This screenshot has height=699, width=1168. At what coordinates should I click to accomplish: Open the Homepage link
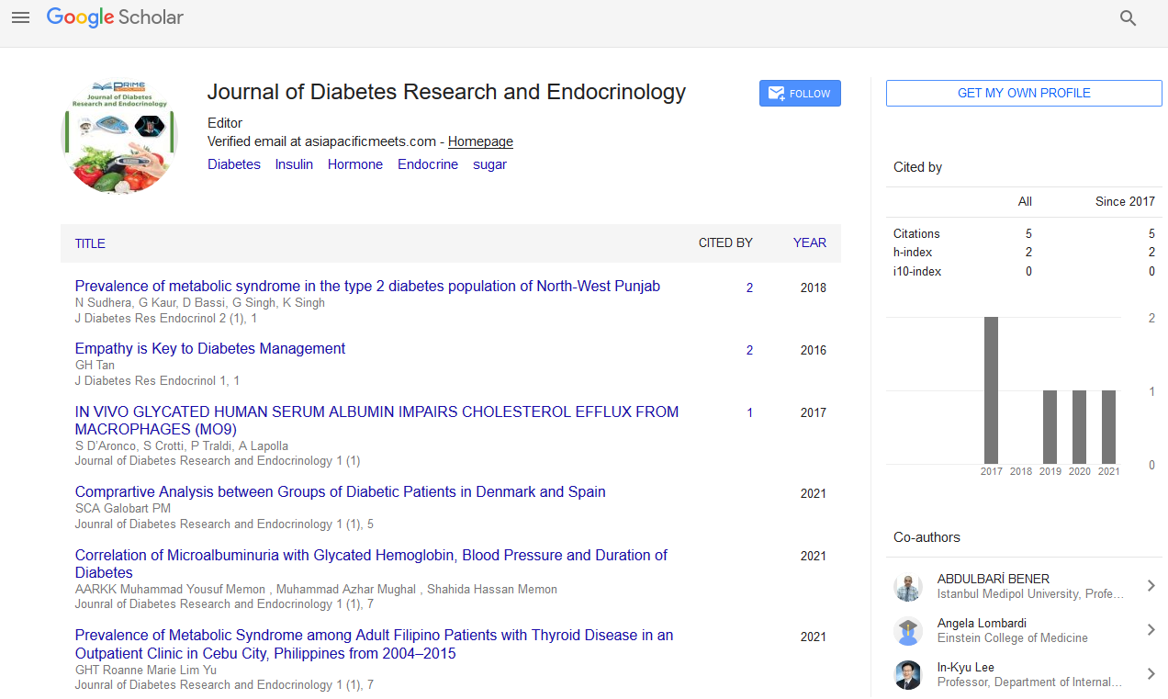[480, 141]
